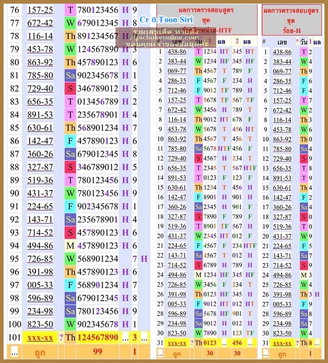Open link 327-87 in row 88
This screenshot has width=328, height=363.
pyautogui.click(x=40, y=167)
